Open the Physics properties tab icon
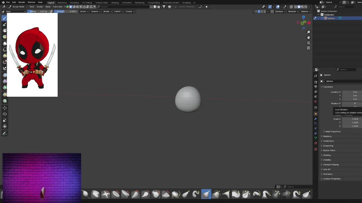362x203 pixels. tap(316, 128)
